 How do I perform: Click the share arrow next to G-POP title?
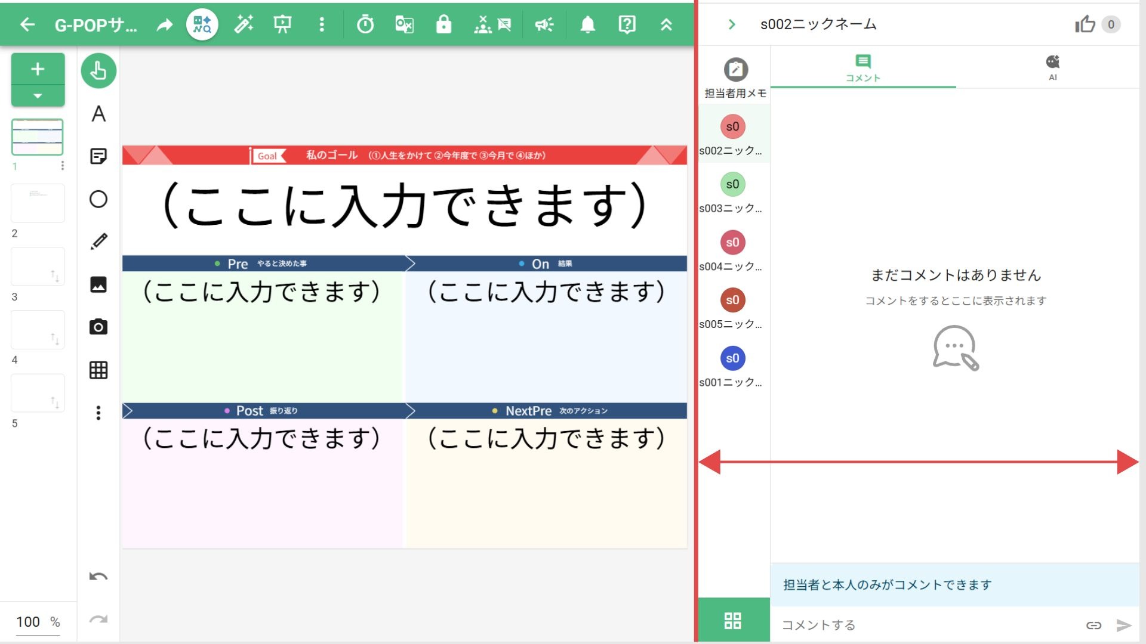(165, 24)
